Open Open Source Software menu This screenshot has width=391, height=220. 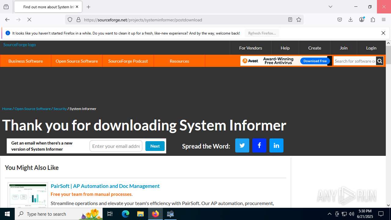77,61
